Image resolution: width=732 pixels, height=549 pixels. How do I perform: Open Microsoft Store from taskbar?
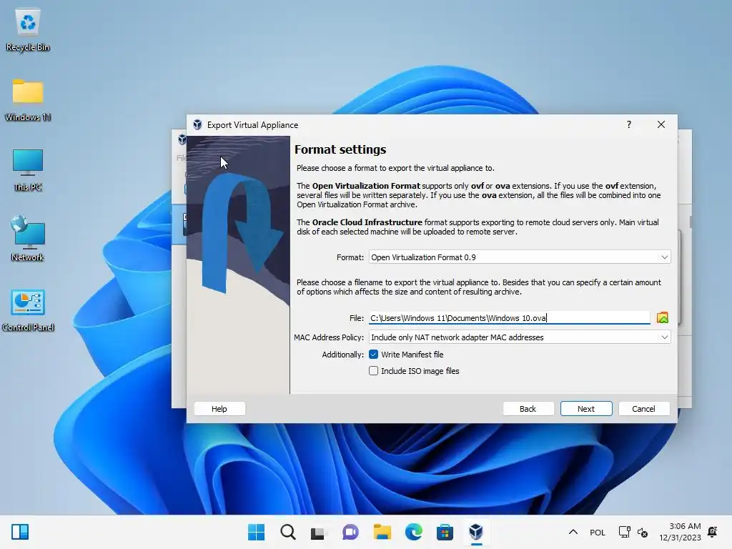pyautogui.click(x=445, y=532)
